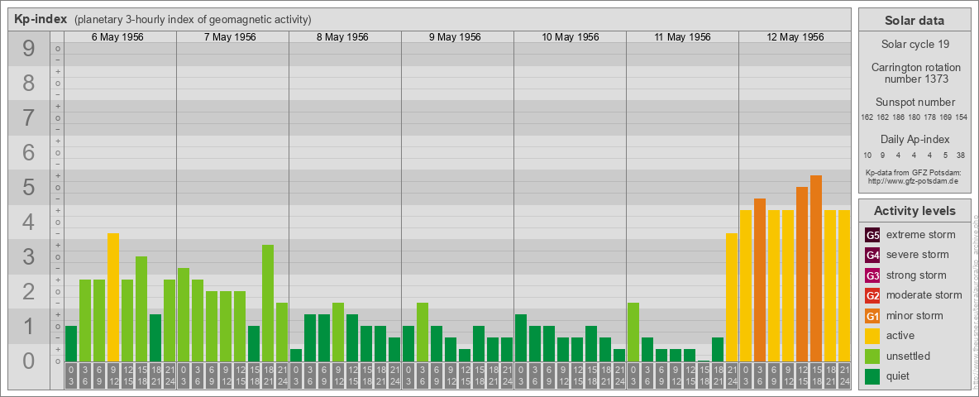The width and height of the screenshot is (979, 397).
Task: Click the '15 18' time label under 12 May 1956
Action: click(815, 375)
